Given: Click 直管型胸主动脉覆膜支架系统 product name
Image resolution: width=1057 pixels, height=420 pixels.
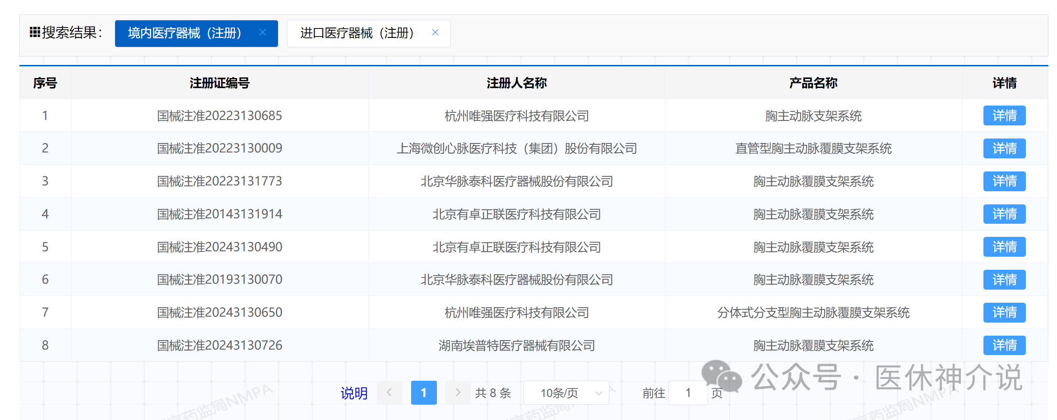Looking at the screenshot, I should (813, 148).
